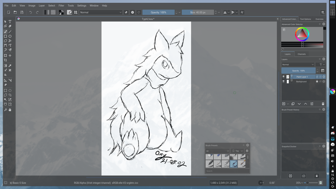
Task: Hide the Background layer via eye icon
Action: click(x=284, y=81)
